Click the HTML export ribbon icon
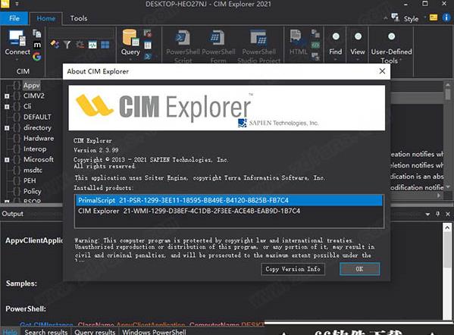 coord(298,38)
